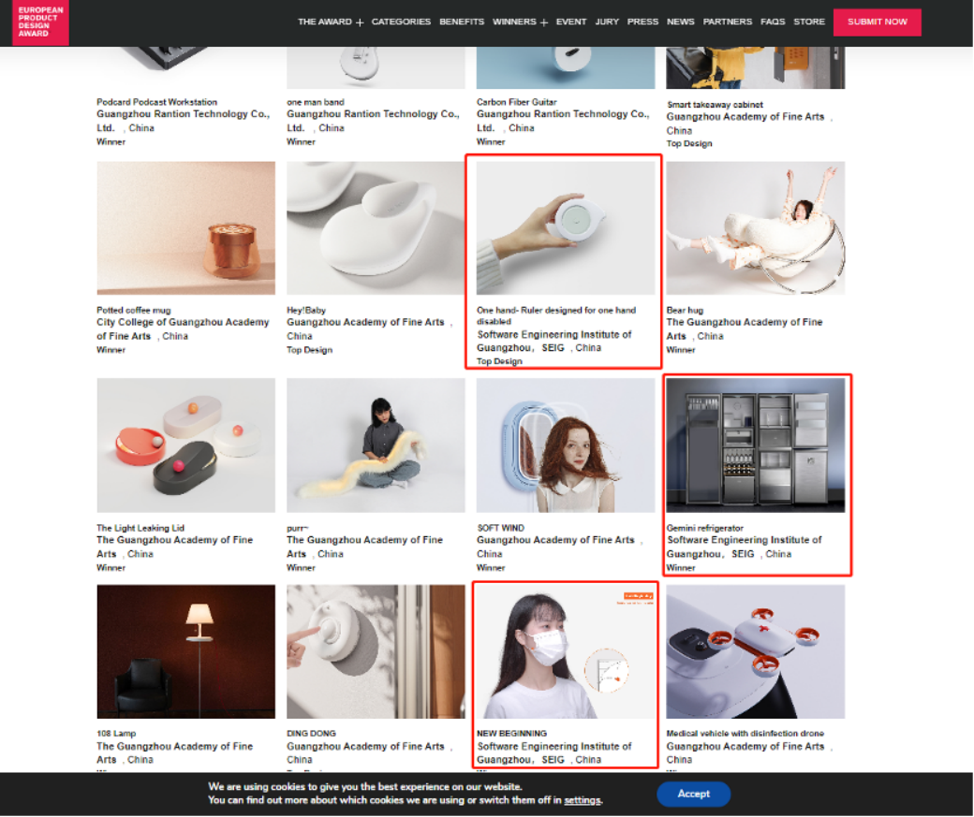Viewport: 974px width, 817px height.
Task: Click the Gemini refrigerator title
Action: coord(704,528)
